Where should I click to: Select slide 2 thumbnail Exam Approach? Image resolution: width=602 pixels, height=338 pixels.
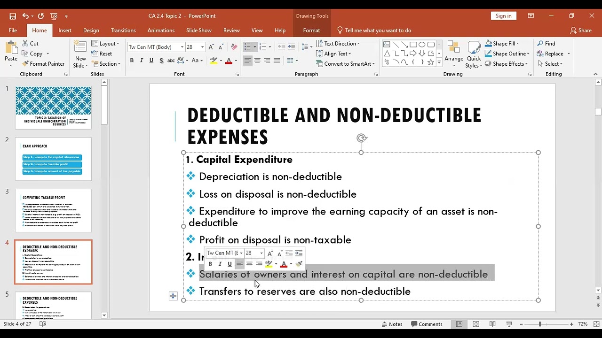tap(53, 159)
